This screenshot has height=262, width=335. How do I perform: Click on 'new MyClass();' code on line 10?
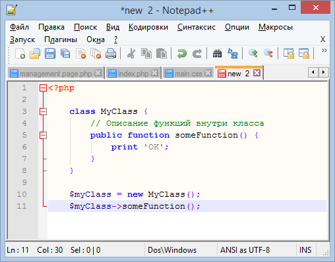point(164,194)
